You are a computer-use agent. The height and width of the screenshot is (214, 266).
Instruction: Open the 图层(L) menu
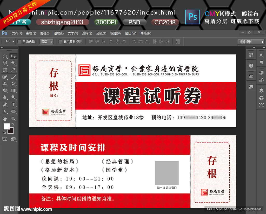(58, 33)
